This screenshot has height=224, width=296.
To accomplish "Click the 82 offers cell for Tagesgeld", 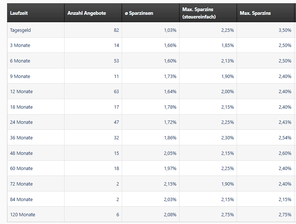I will [116, 30].
